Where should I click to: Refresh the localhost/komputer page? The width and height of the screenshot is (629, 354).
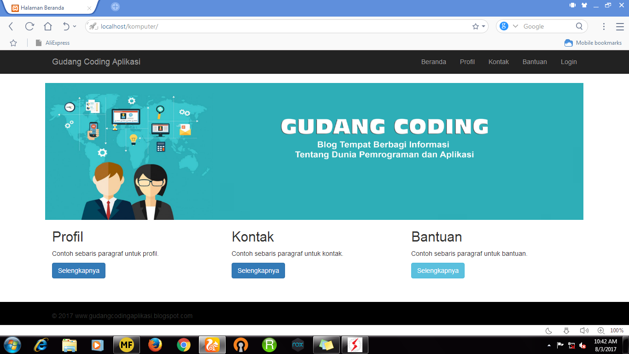pos(29,26)
